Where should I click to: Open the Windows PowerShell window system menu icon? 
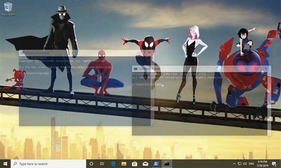coord(23,53)
